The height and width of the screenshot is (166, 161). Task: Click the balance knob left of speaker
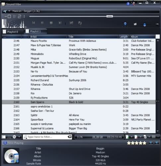click(125, 24)
